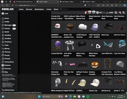Click the Read aloud icon in address bar
Image resolution: width=127 pixels, height=99 pixels.
point(89,5)
